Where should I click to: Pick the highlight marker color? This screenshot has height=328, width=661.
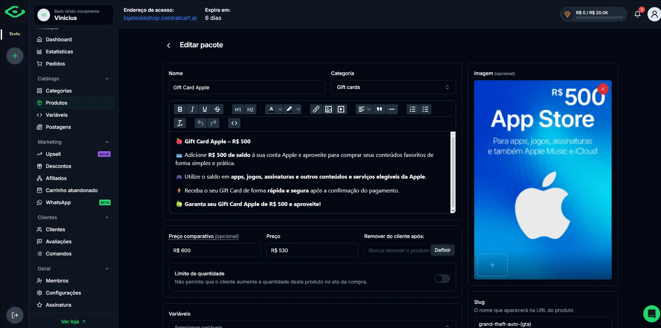pyautogui.click(x=289, y=109)
